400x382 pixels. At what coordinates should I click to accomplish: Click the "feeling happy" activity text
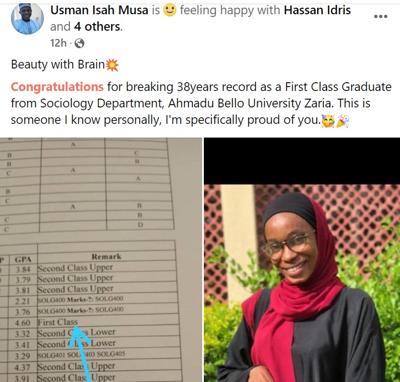pyautogui.click(x=213, y=10)
